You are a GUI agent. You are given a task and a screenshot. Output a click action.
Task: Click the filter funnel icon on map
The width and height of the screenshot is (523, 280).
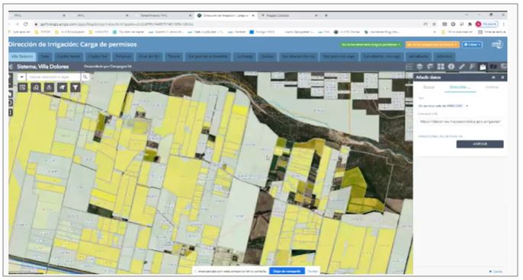click(75, 87)
